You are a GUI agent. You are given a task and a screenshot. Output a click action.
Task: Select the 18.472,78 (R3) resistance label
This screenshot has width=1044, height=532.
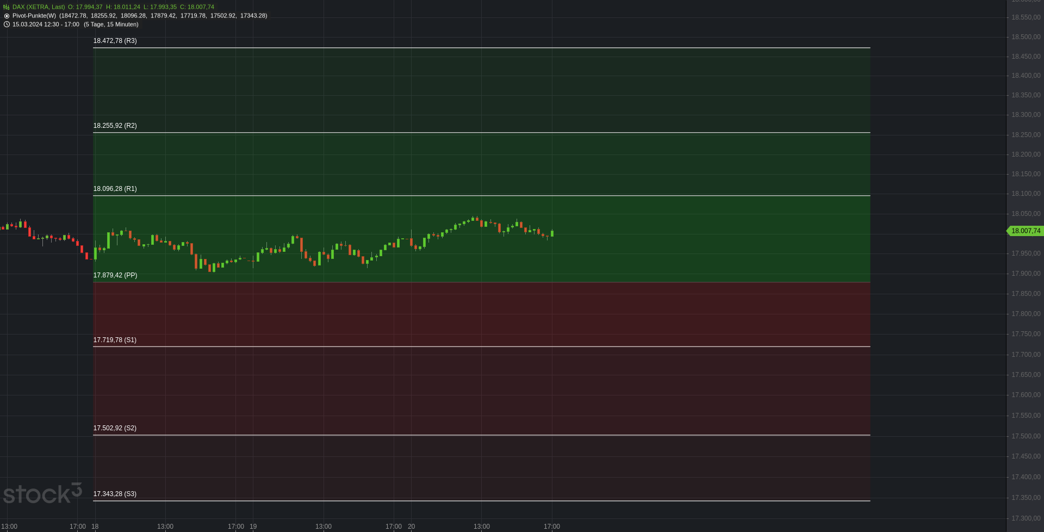pos(115,41)
